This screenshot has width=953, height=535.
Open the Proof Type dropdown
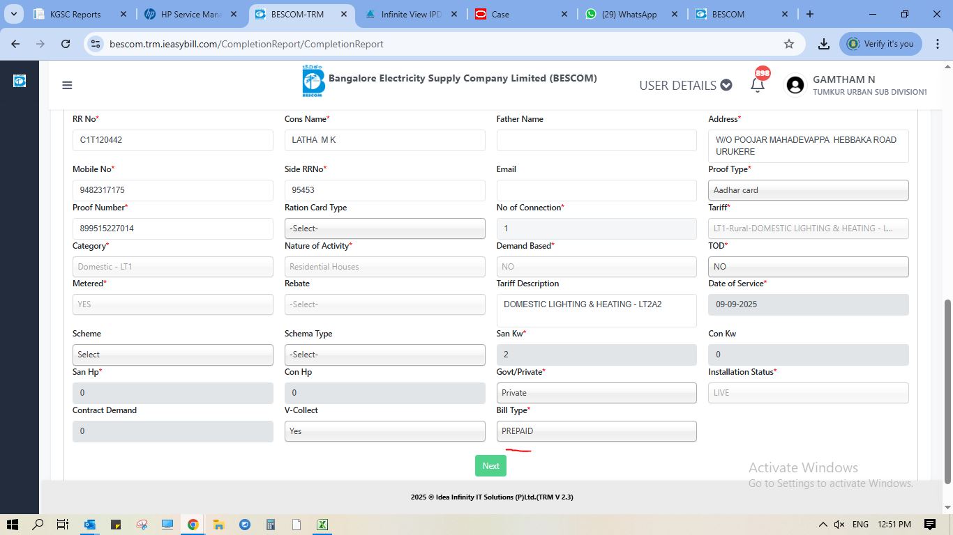coord(808,190)
